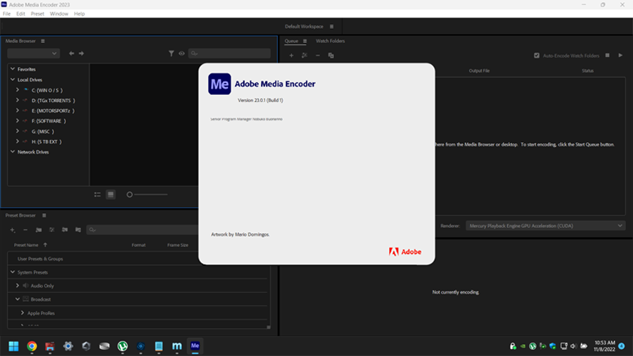This screenshot has width=633, height=356.
Task: Open the File menu
Action: tap(6, 14)
